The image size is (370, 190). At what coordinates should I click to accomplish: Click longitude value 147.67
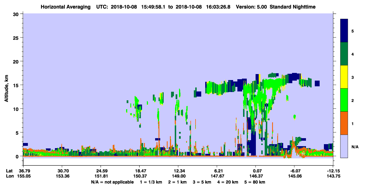point(217,176)
